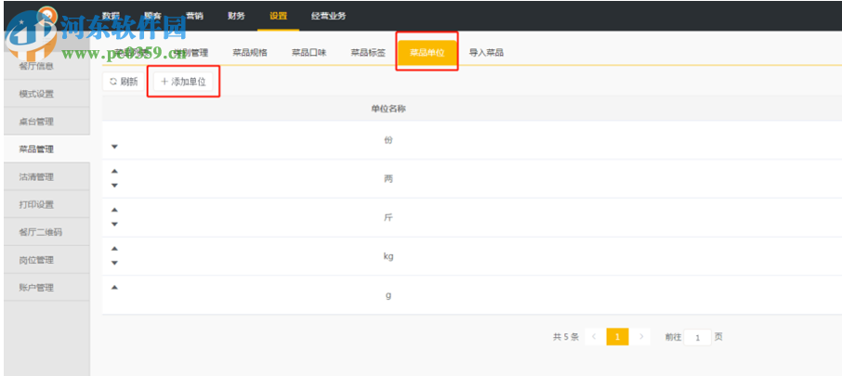Open 沽清管理 in the sidebar
842x376 pixels.
coord(46,177)
